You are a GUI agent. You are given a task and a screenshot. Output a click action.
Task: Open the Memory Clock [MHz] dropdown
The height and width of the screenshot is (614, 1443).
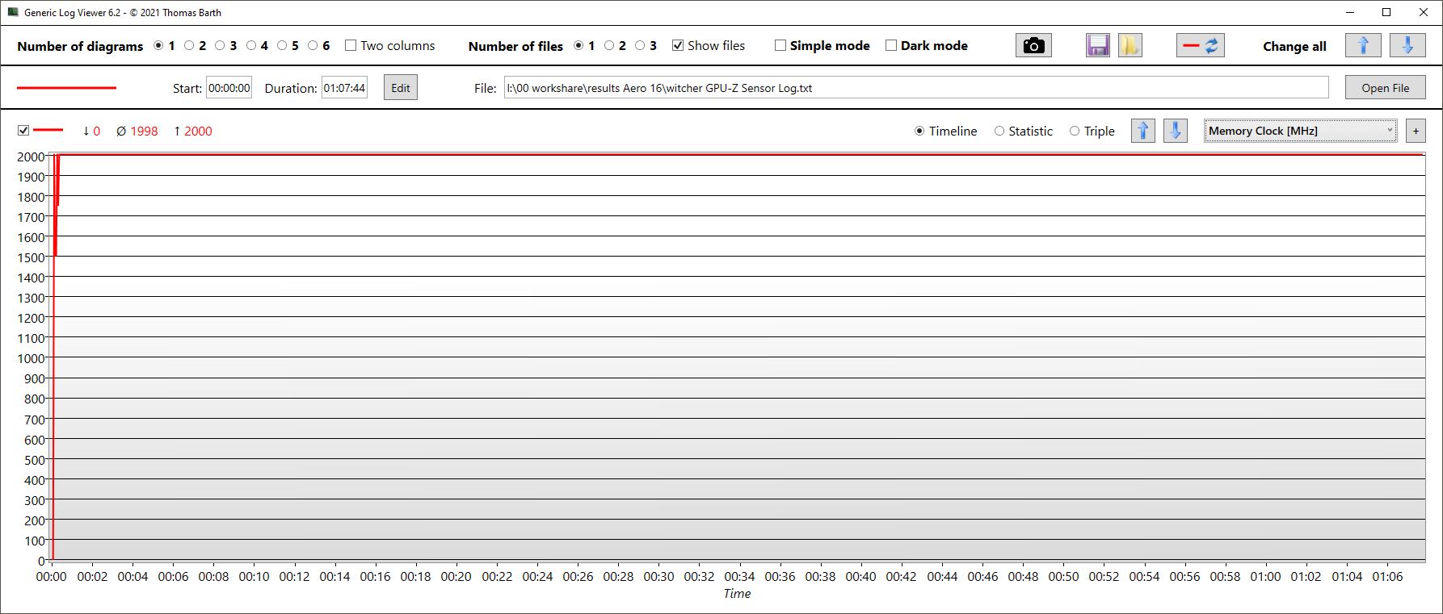point(1300,131)
